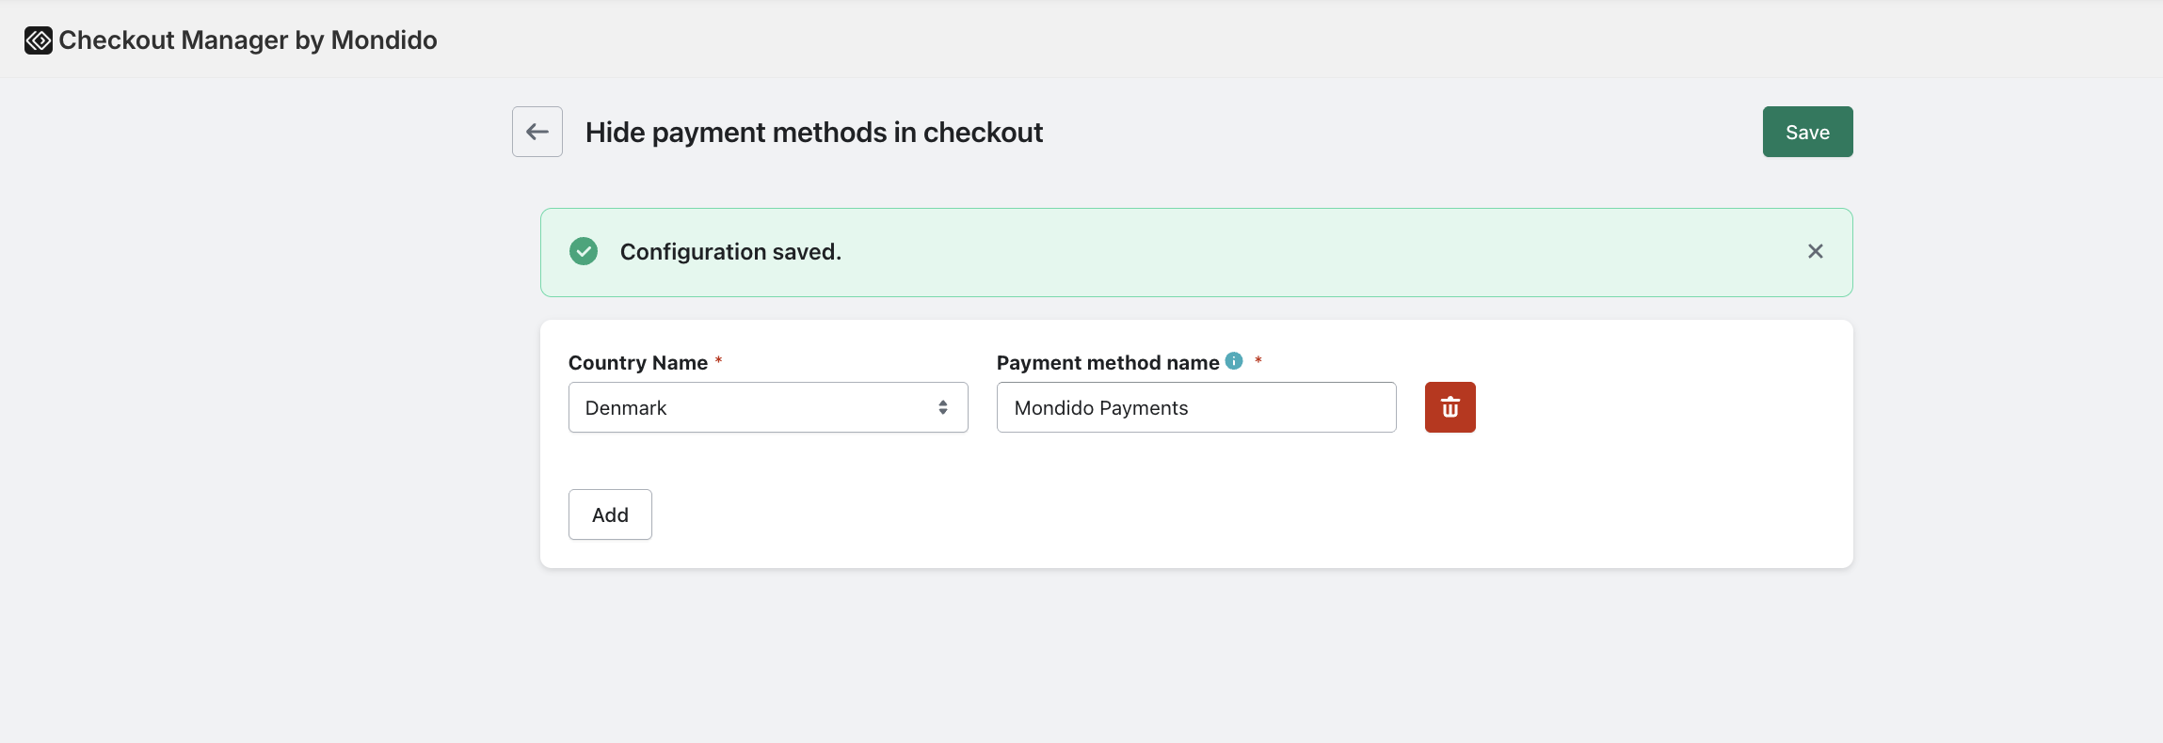Delete the Denmark row with trash icon
2163x743 pixels.
tap(1450, 407)
